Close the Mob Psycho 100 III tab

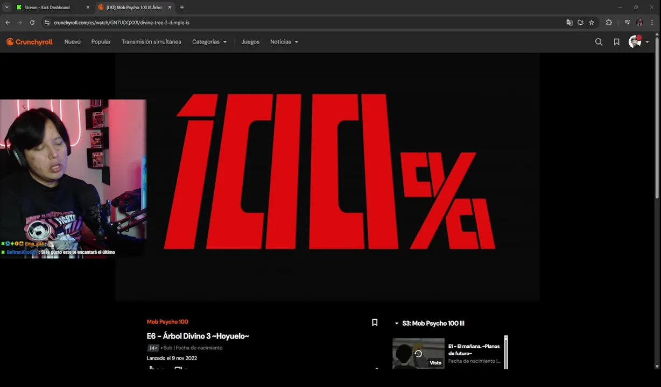170,8
